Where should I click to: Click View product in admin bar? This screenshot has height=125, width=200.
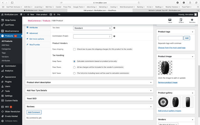tap(42, 15)
